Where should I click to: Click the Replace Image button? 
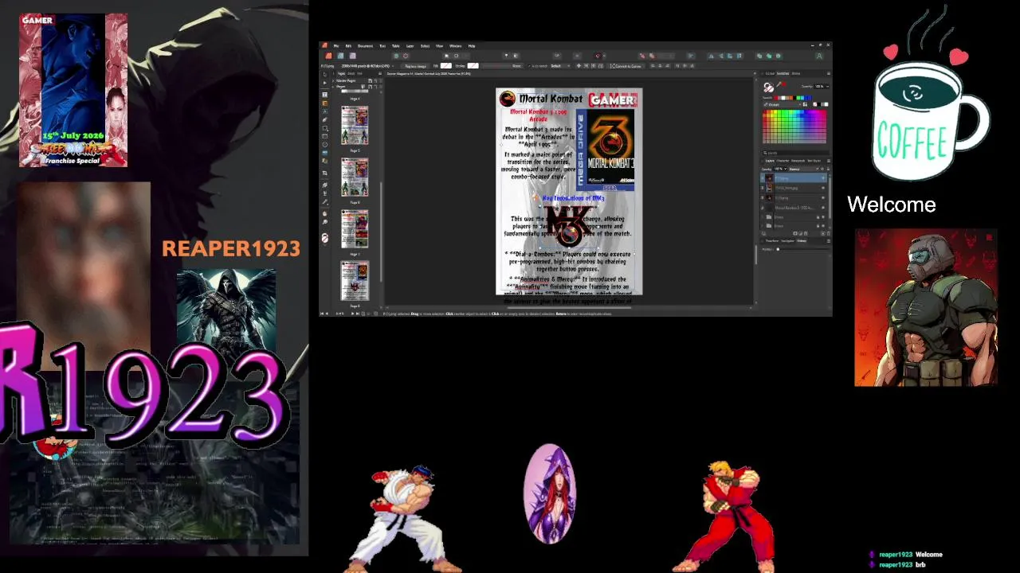[x=416, y=66]
